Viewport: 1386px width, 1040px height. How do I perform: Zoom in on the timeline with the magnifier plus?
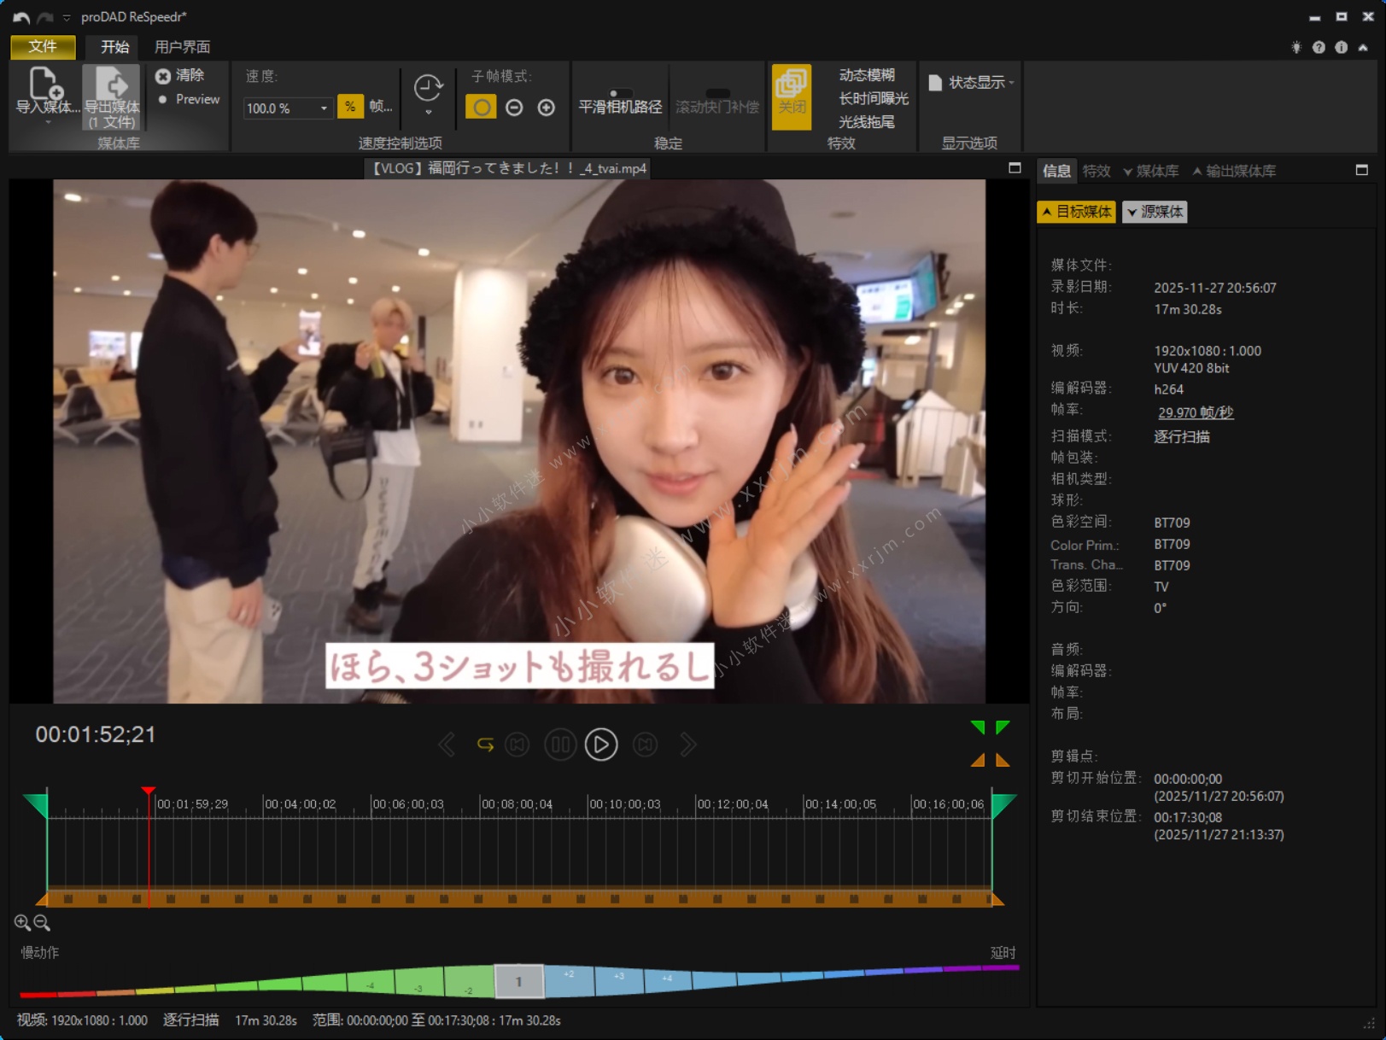coord(22,923)
